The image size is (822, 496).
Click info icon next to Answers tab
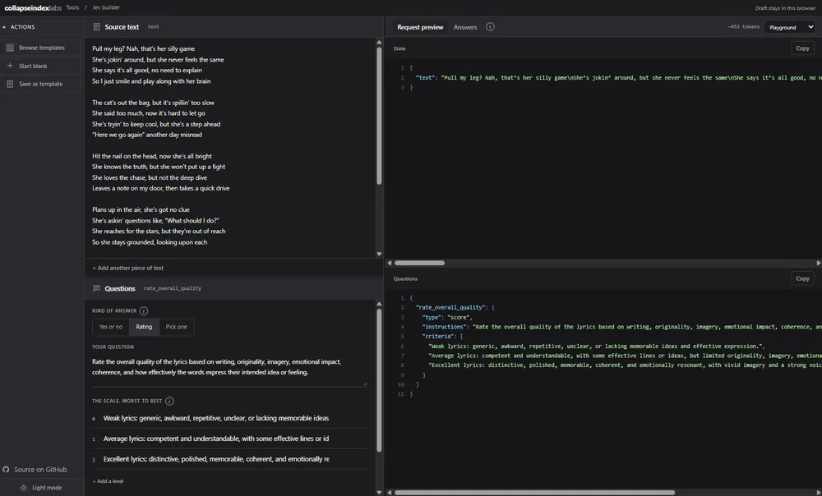(490, 27)
